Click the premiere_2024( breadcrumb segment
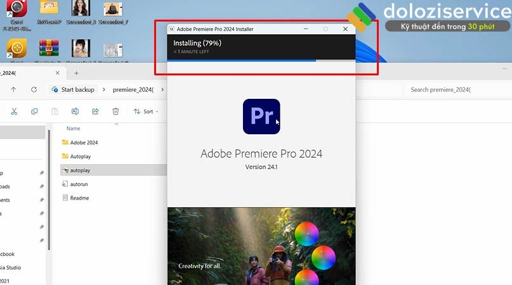The image size is (512, 285). click(133, 90)
